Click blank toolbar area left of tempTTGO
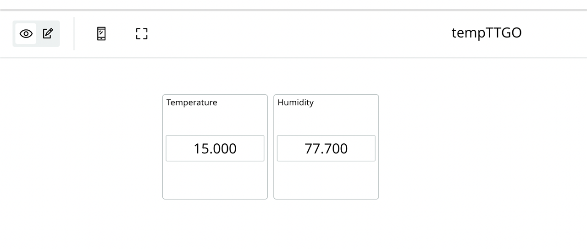The width and height of the screenshot is (587, 250). pyautogui.click(x=298, y=33)
